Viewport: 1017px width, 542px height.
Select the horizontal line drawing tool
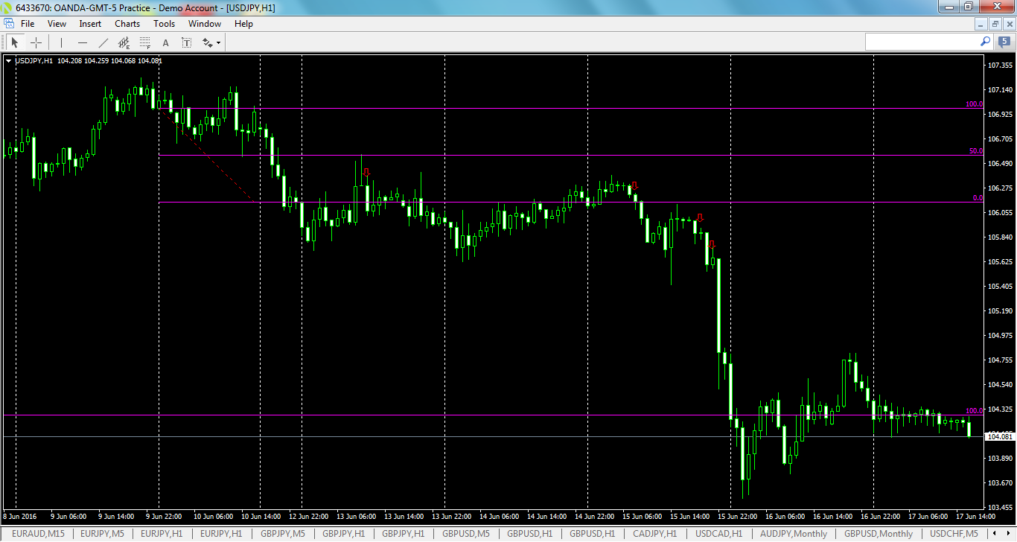pyautogui.click(x=82, y=42)
